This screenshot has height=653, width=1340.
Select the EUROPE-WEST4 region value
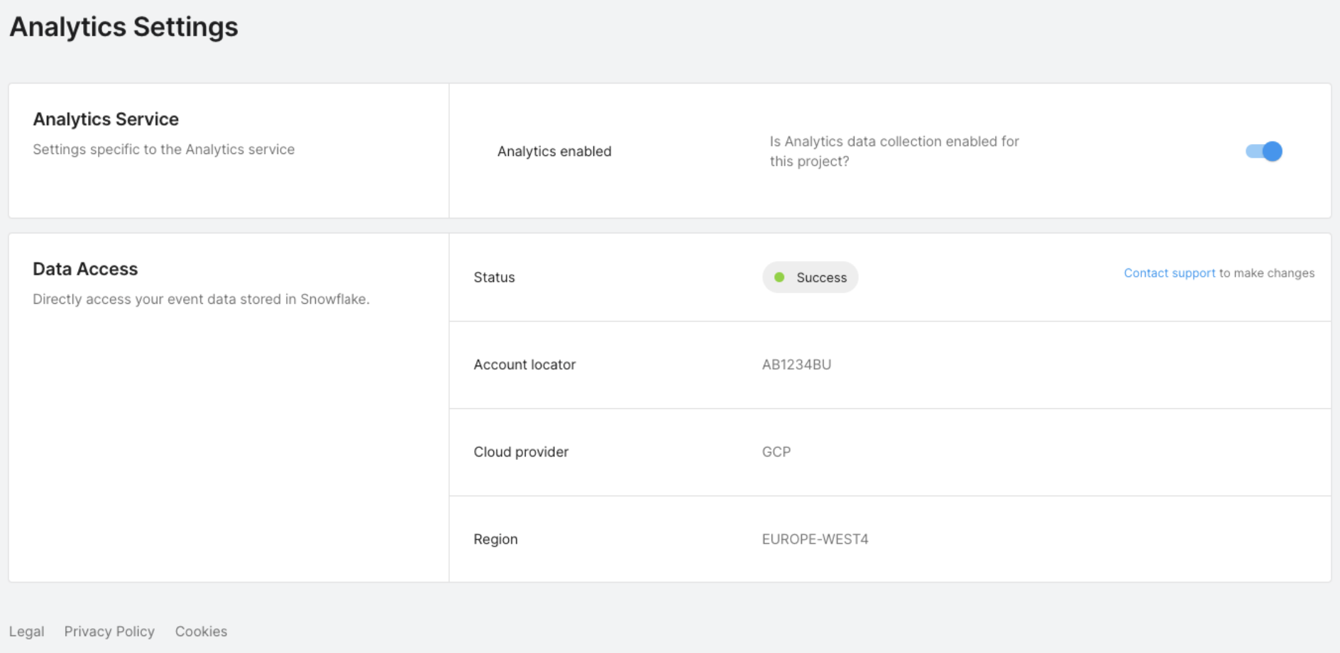815,539
